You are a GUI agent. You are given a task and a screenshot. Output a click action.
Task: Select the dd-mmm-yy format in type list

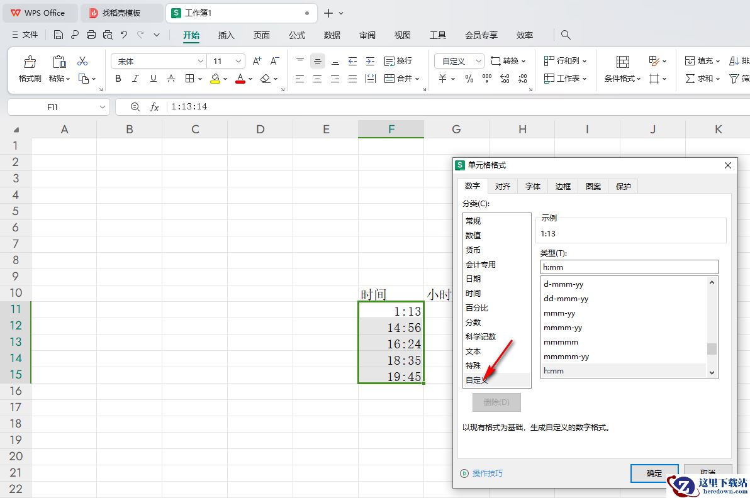point(624,299)
